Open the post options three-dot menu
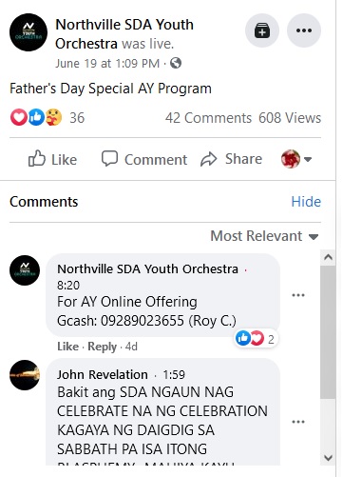The image size is (343, 477). pos(304,30)
